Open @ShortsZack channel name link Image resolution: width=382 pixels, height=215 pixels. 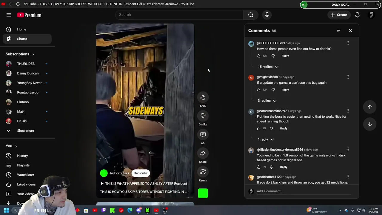tap(119, 173)
